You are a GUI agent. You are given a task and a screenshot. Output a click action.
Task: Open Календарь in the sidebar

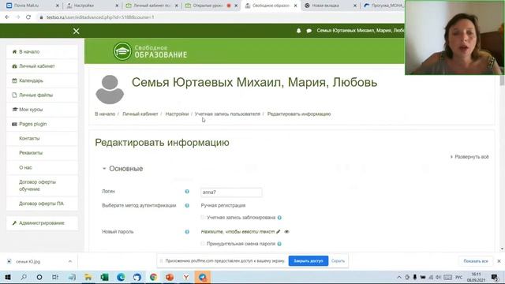42,80
